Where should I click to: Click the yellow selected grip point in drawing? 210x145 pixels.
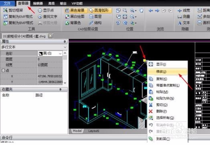pyautogui.click(x=144, y=61)
